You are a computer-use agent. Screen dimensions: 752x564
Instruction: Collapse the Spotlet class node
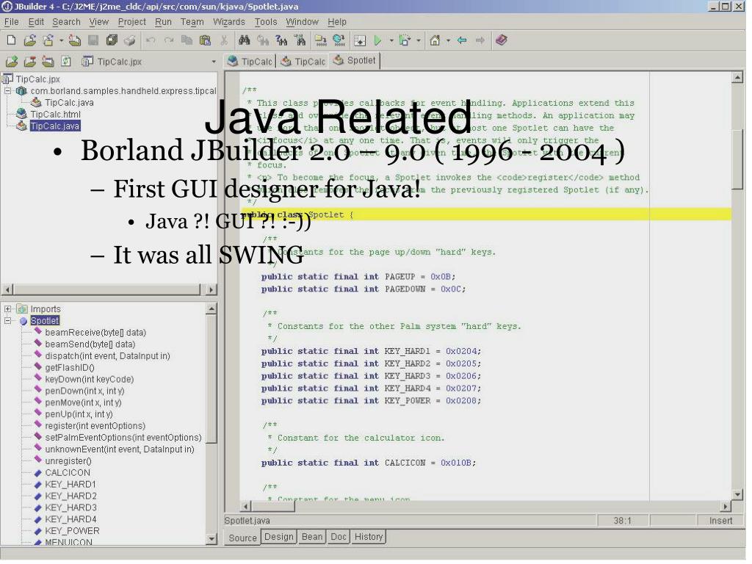(7, 322)
